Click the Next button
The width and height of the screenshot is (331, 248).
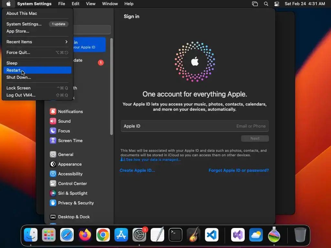(x=255, y=138)
